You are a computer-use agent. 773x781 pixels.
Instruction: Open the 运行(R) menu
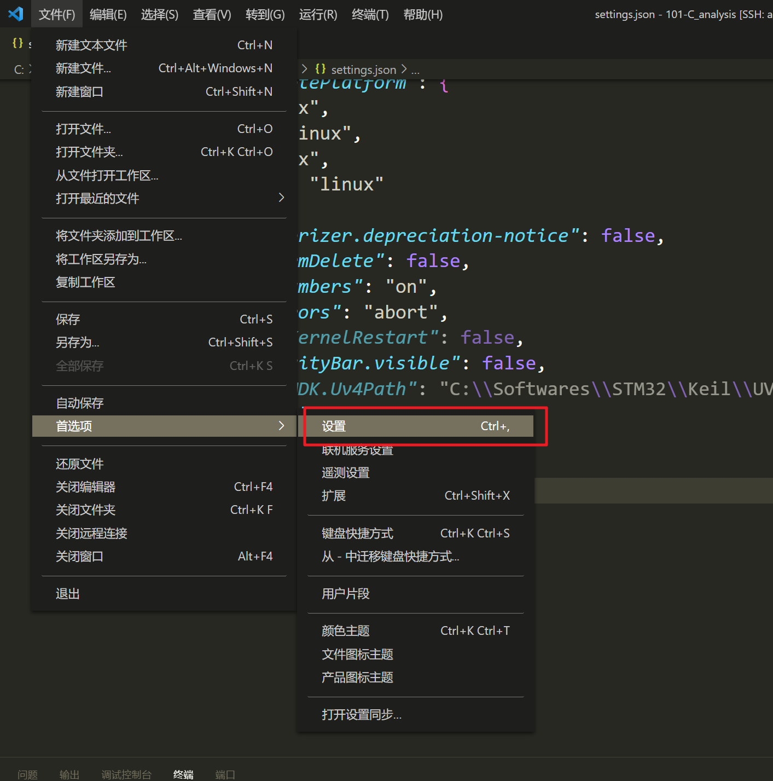pyautogui.click(x=318, y=14)
